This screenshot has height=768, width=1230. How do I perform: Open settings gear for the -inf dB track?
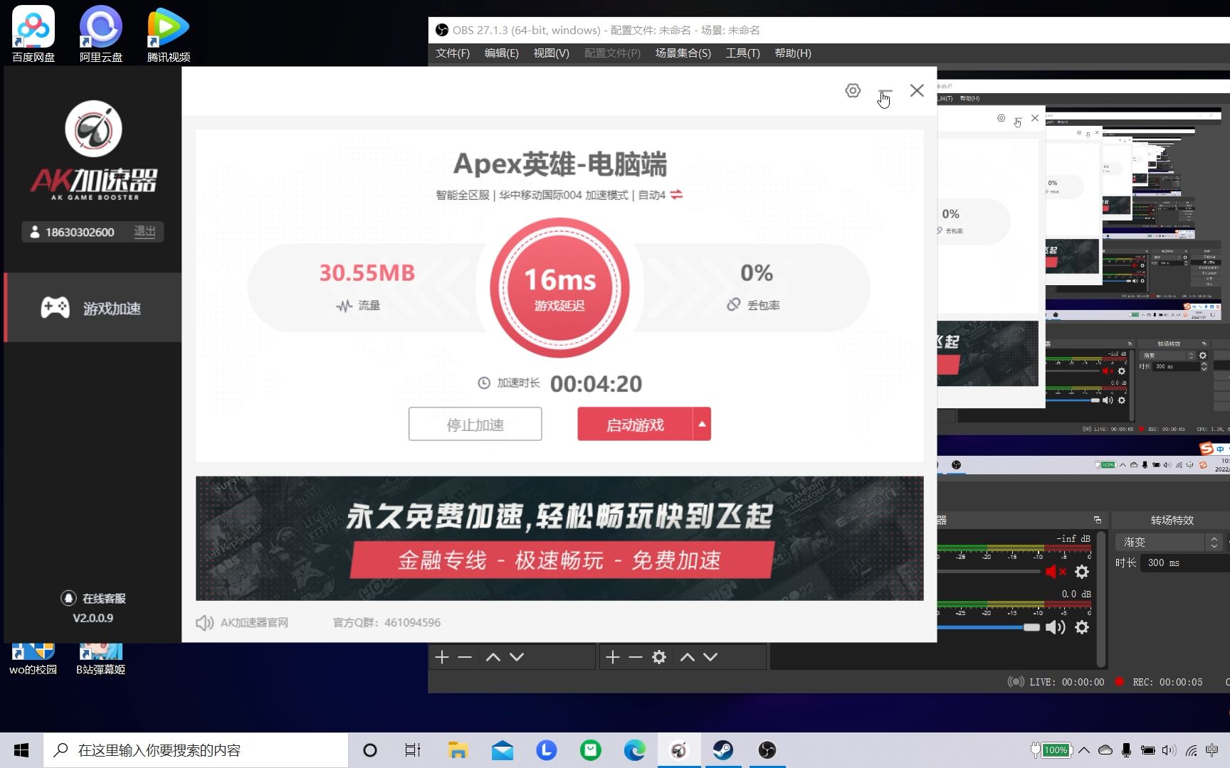click(x=1082, y=572)
